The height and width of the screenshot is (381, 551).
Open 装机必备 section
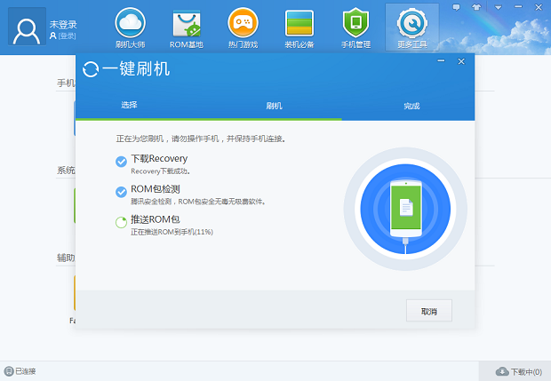tap(299, 27)
